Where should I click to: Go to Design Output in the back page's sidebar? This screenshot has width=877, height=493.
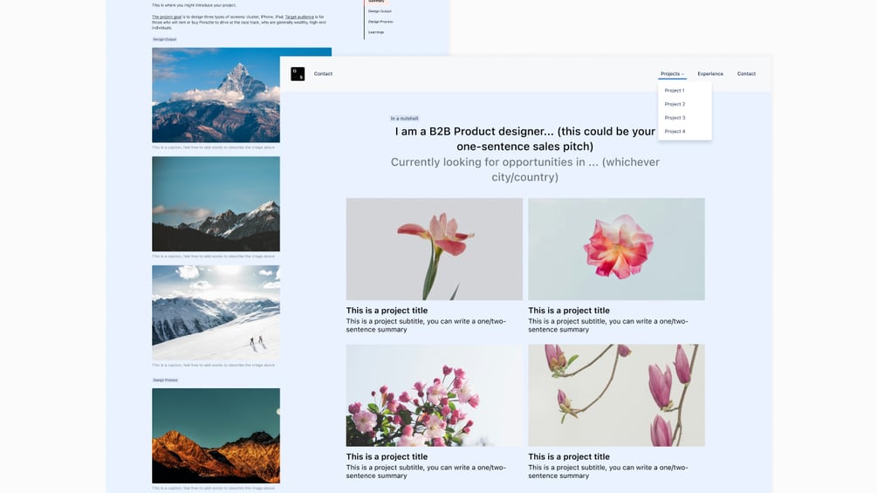coord(380,11)
